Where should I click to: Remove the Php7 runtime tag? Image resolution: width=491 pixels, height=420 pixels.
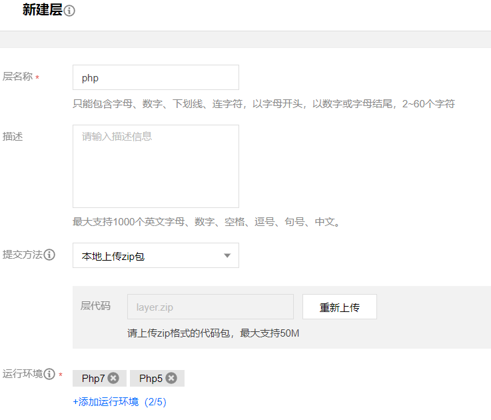tap(113, 378)
